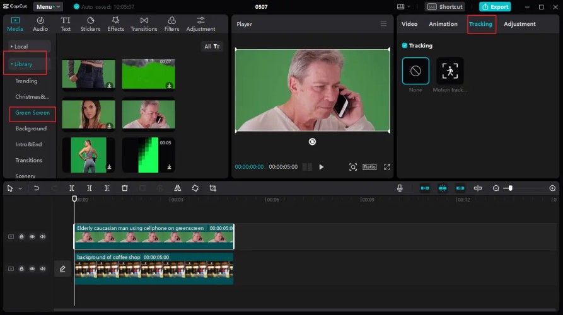The width and height of the screenshot is (563, 315).
Task: Open the Audio panel
Action: (40, 24)
